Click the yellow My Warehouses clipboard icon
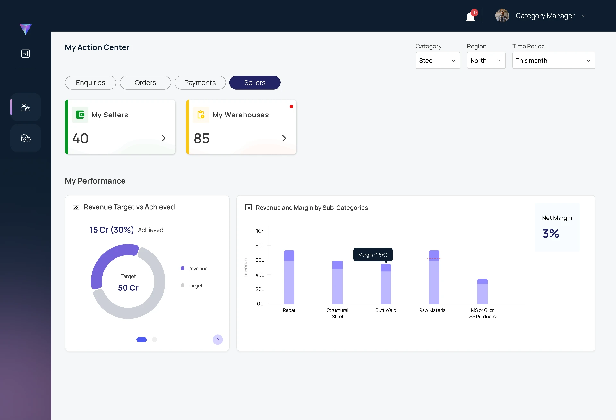The image size is (616, 420). (201, 115)
